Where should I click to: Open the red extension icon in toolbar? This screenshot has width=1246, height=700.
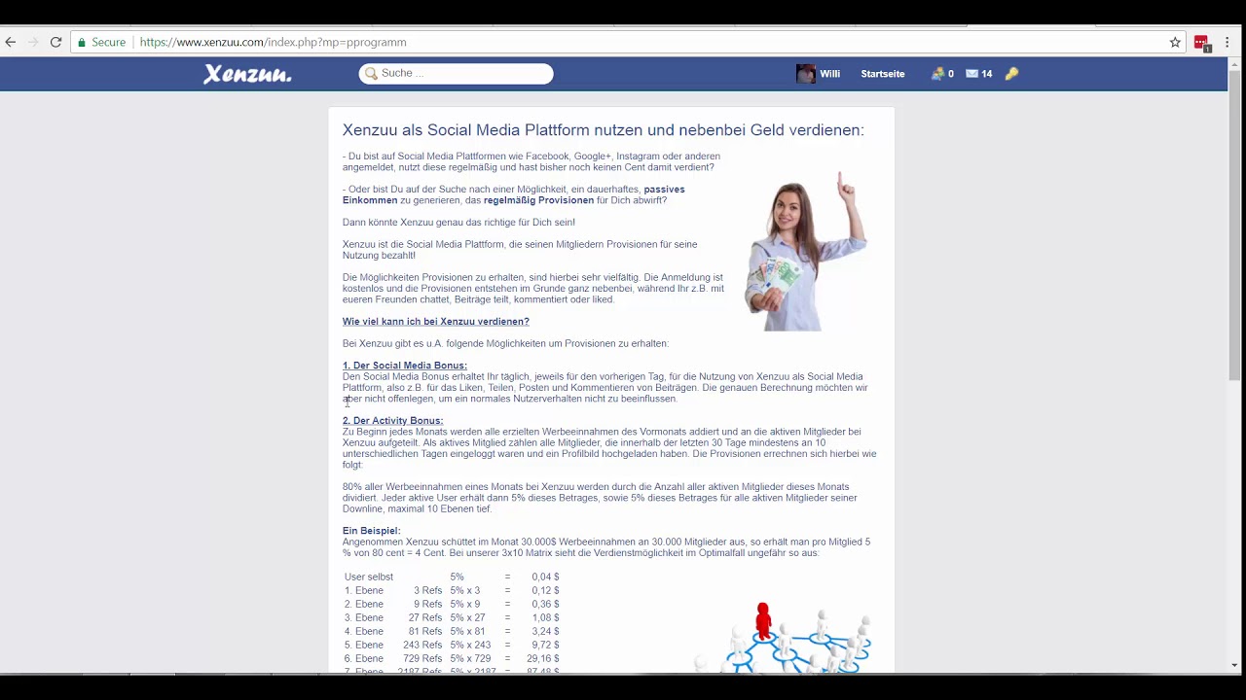(x=1201, y=43)
